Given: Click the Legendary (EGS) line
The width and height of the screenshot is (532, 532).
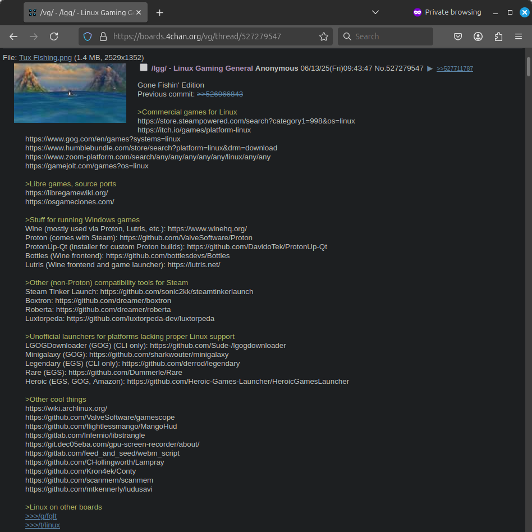Looking at the screenshot, I should pos(132,364).
